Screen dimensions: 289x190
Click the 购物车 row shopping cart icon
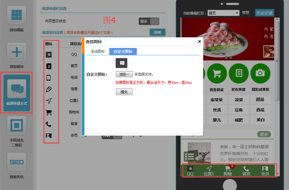click(x=49, y=112)
